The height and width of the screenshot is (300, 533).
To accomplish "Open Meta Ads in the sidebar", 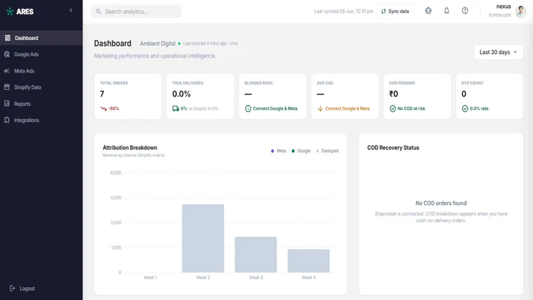I will point(41,71).
